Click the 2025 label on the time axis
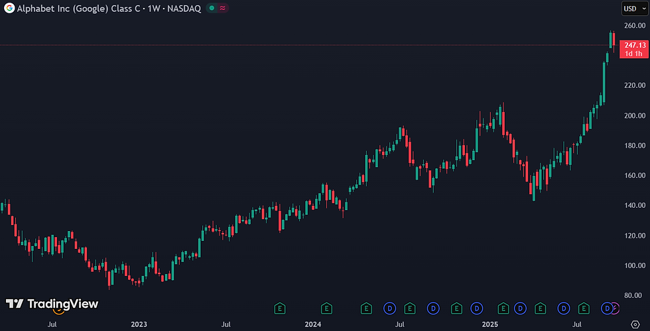Image resolution: width=650 pixels, height=331 pixels. 490,324
